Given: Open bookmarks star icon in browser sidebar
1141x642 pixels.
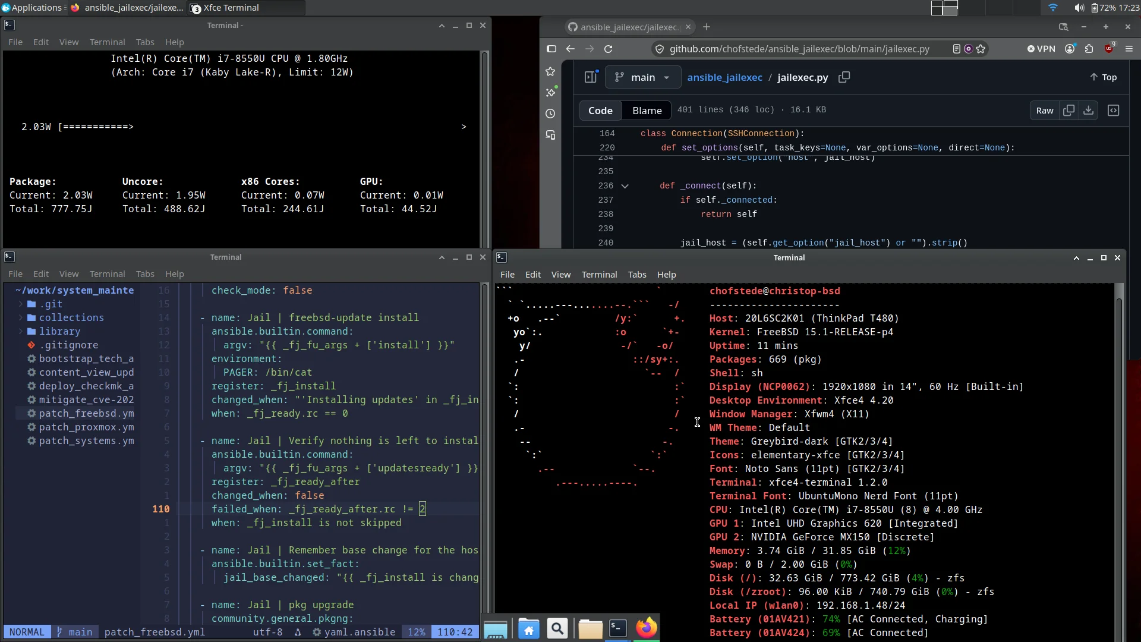Looking at the screenshot, I should 550,71.
